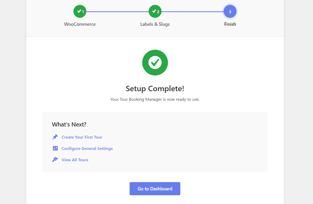Screen dimensions: 313x204
Task: Open the Create Your First Tour link
Action: click(82, 137)
